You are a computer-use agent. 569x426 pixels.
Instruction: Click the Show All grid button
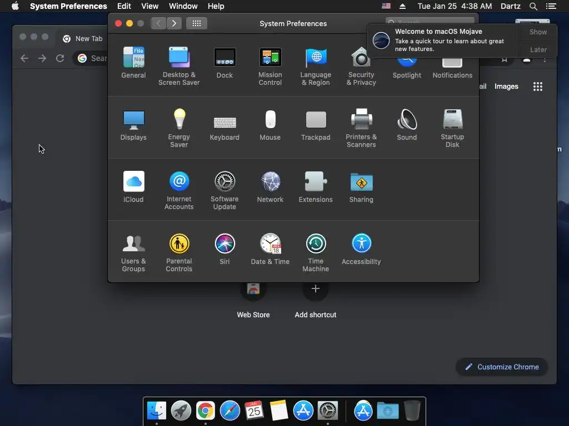pyautogui.click(x=197, y=23)
